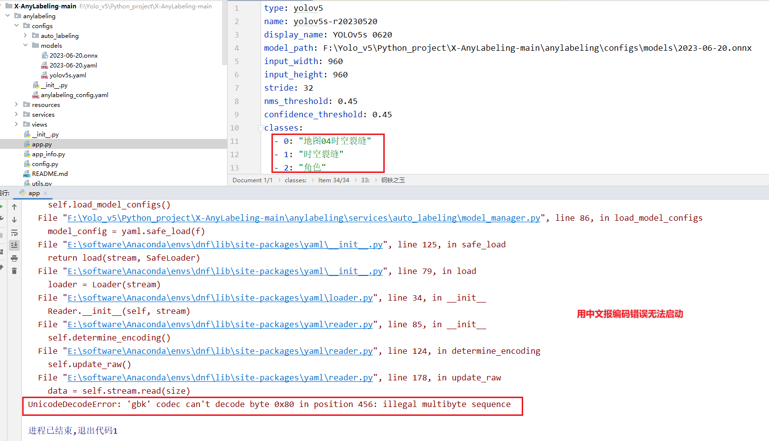Click the Soft-Wrap icon in run console

pyautogui.click(x=14, y=233)
